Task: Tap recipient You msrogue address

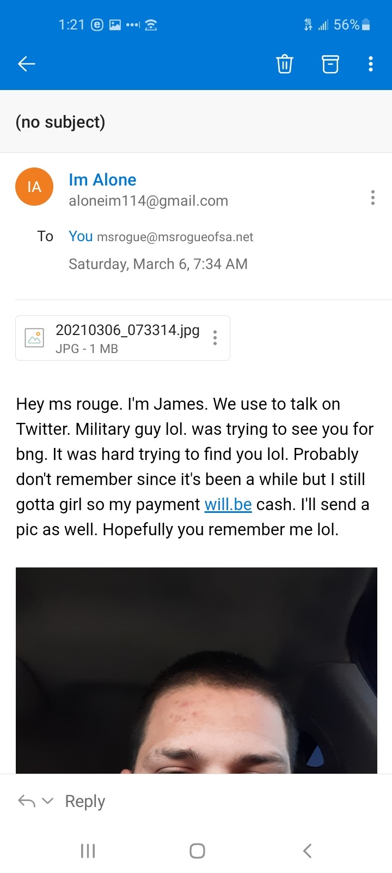Action: [x=161, y=236]
